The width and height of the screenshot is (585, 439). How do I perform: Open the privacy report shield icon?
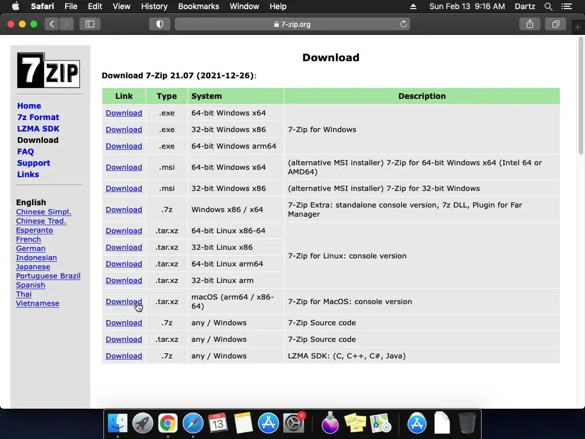click(160, 24)
